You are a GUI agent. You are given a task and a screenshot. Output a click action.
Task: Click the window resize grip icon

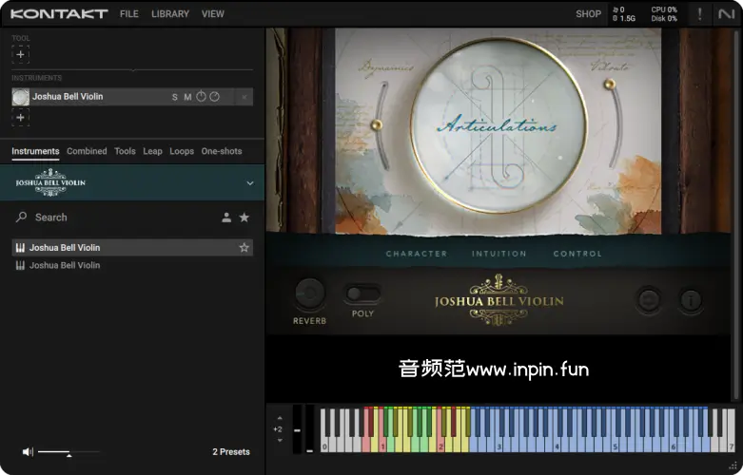733,465
